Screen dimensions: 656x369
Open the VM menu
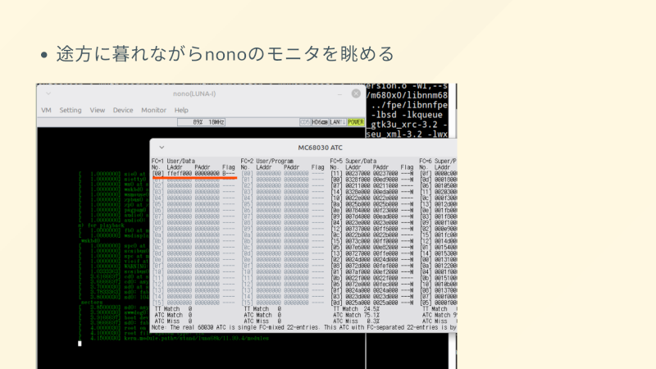(x=46, y=110)
